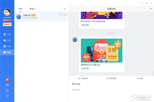The image size is (154, 102).
Task: Open the hamburger main menu at sidebar bottom
Action: point(7,96)
